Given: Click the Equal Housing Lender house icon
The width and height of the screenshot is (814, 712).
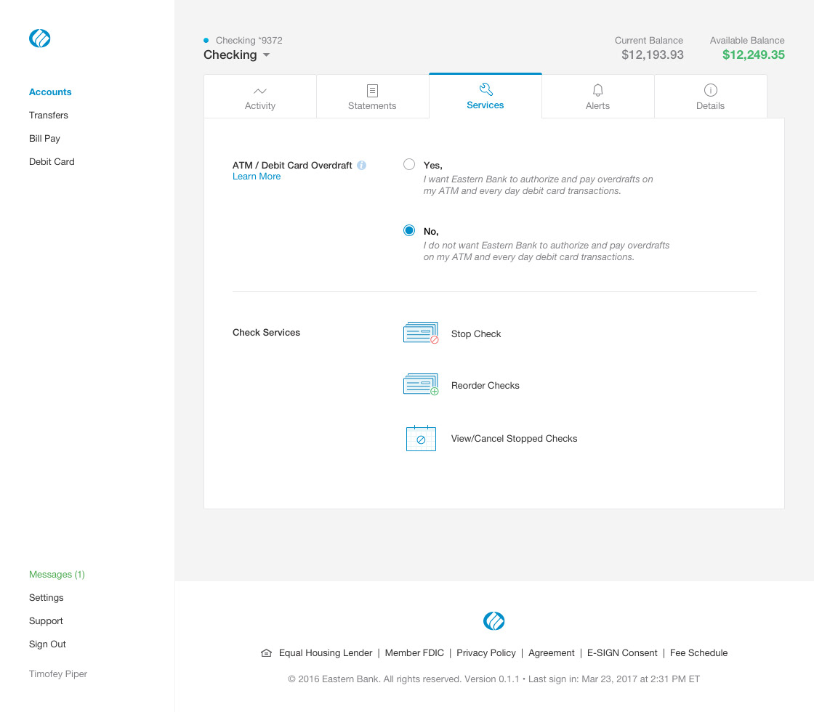Looking at the screenshot, I should click(x=266, y=653).
